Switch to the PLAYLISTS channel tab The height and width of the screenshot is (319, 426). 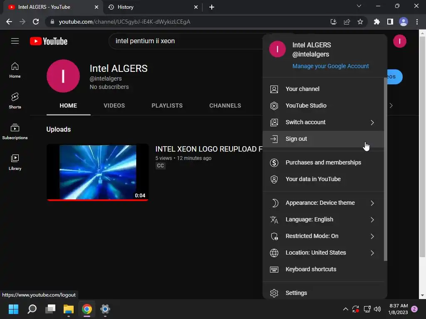[x=167, y=106]
